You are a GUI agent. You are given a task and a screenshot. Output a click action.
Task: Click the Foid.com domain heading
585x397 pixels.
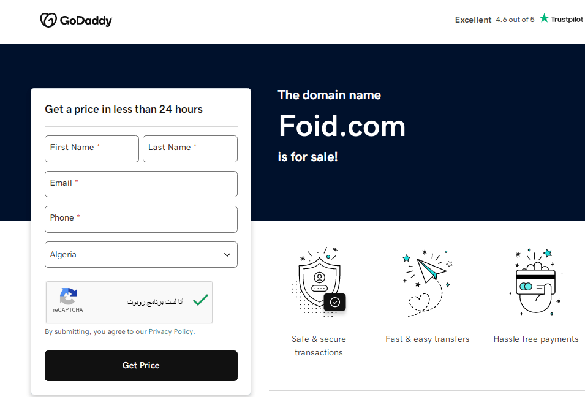(x=342, y=126)
